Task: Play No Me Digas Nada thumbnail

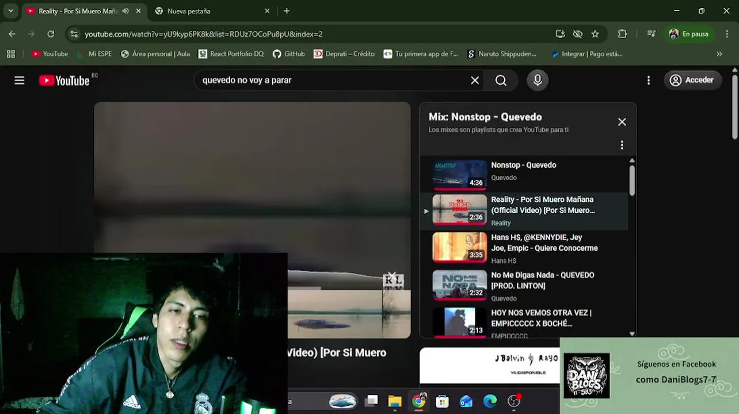Action: click(459, 285)
